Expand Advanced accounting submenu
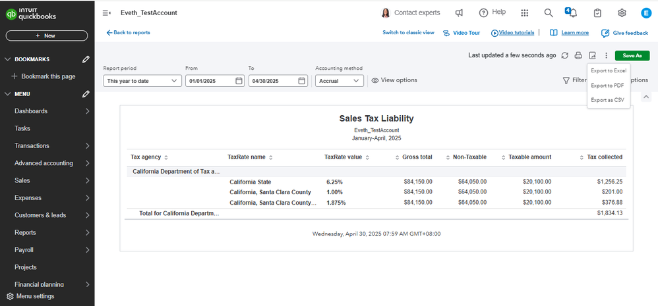The image size is (658, 306). [x=87, y=163]
